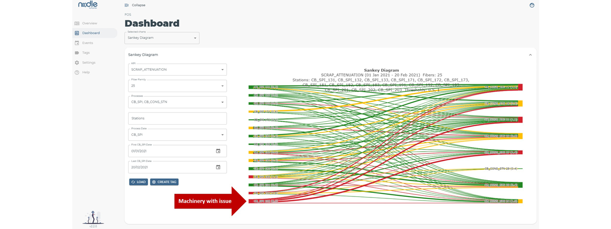The height and width of the screenshot is (229, 611).
Task: Open calendar picker for Last CB_SPI Date
Action: (x=218, y=167)
